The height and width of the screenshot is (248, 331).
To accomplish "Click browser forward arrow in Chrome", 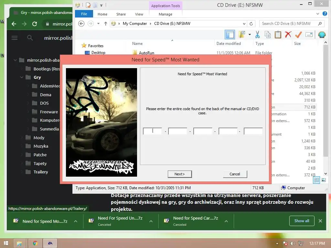I will (24, 24).
